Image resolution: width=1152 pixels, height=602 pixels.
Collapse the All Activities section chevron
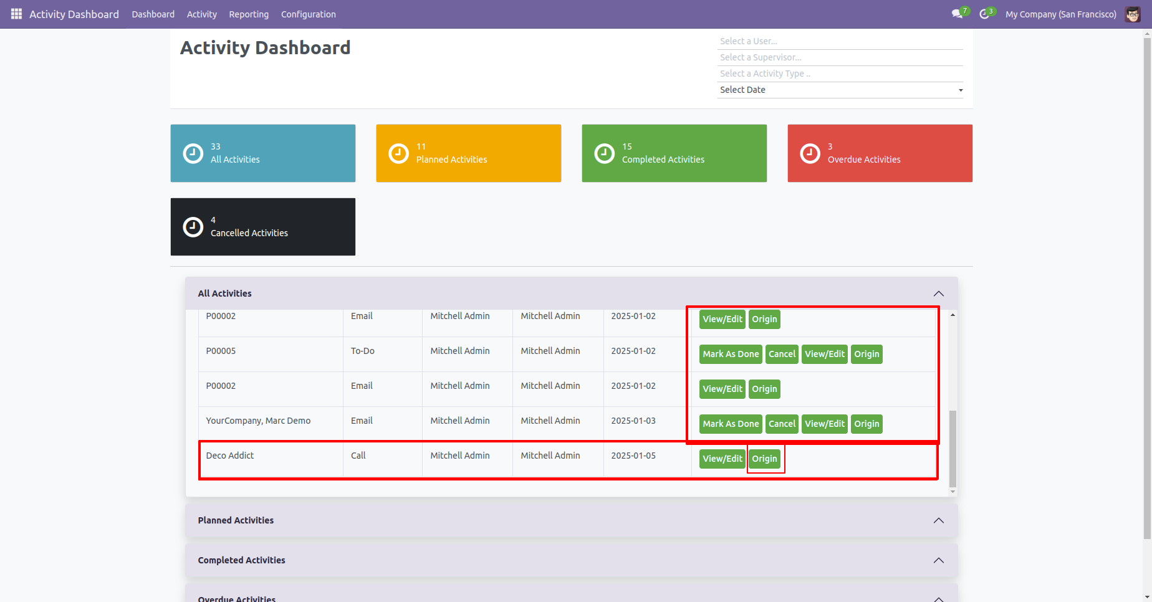(939, 294)
